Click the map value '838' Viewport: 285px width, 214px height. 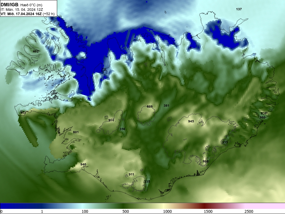click(264, 113)
